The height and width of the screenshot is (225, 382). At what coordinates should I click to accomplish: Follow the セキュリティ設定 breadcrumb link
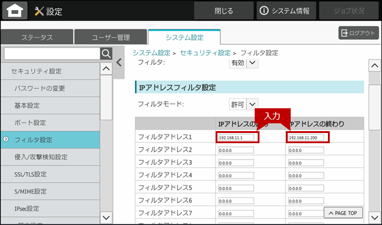pos(205,53)
